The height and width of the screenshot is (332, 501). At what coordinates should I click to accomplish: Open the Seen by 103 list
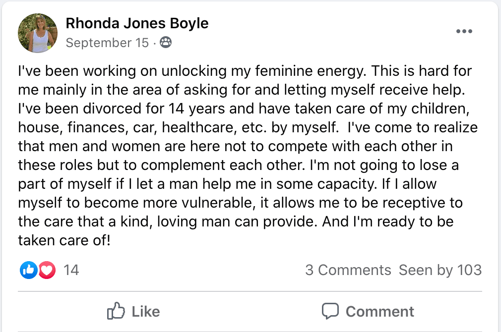coord(440,270)
